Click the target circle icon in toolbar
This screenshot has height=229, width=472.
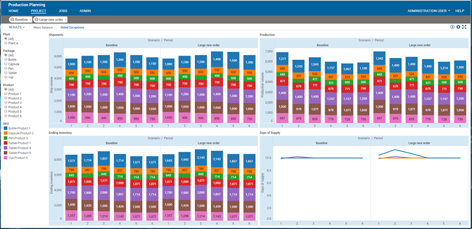pyautogui.click(x=453, y=27)
